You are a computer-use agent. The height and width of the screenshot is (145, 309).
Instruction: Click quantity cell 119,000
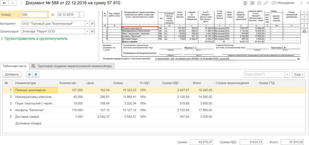tap(71, 110)
